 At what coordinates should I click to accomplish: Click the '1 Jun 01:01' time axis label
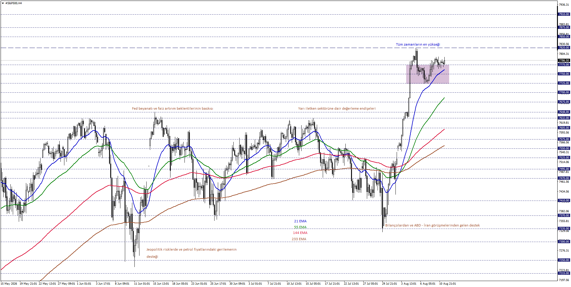(84, 284)
